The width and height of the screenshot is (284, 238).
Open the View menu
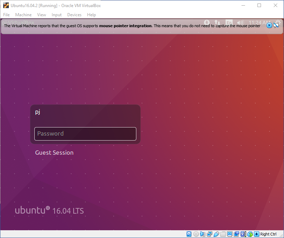pyautogui.click(x=41, y=15)
